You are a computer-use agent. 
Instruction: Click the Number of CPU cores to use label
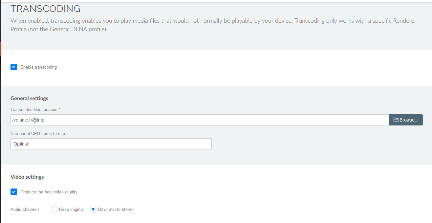(37, 134)
